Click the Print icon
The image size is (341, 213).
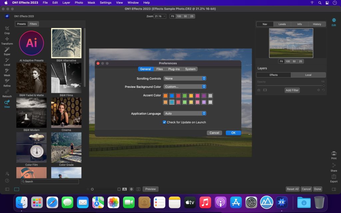click(334, 155)
